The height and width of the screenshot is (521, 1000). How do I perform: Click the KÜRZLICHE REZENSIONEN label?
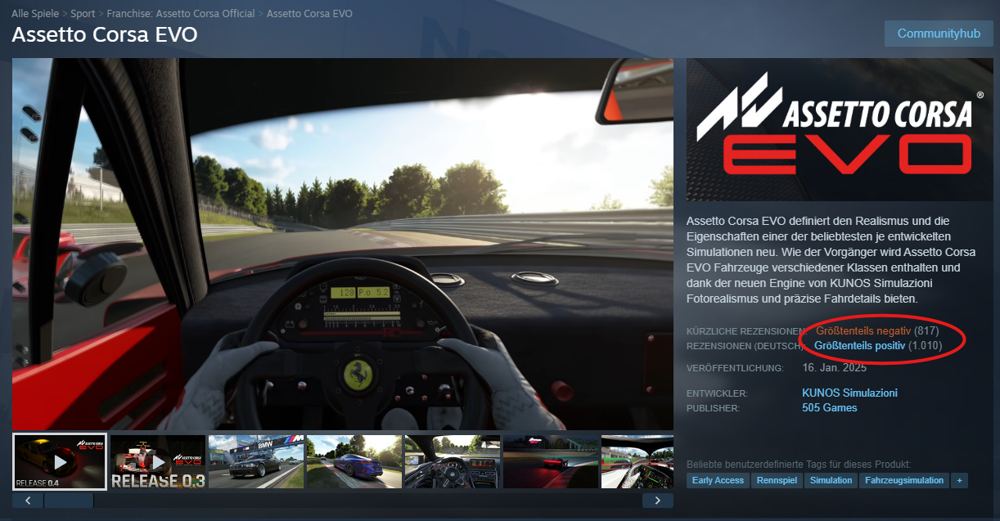747,331
